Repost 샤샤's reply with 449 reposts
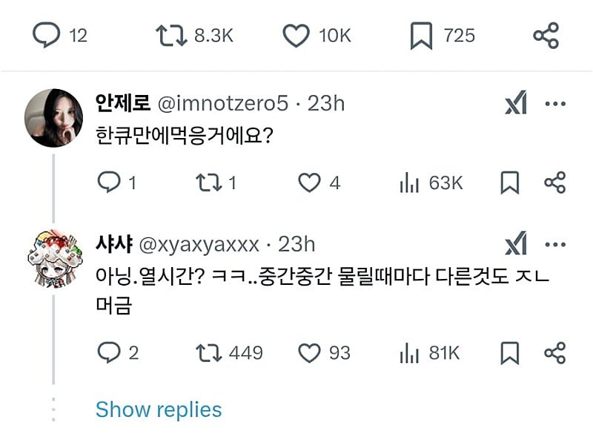 pos(207,352)
